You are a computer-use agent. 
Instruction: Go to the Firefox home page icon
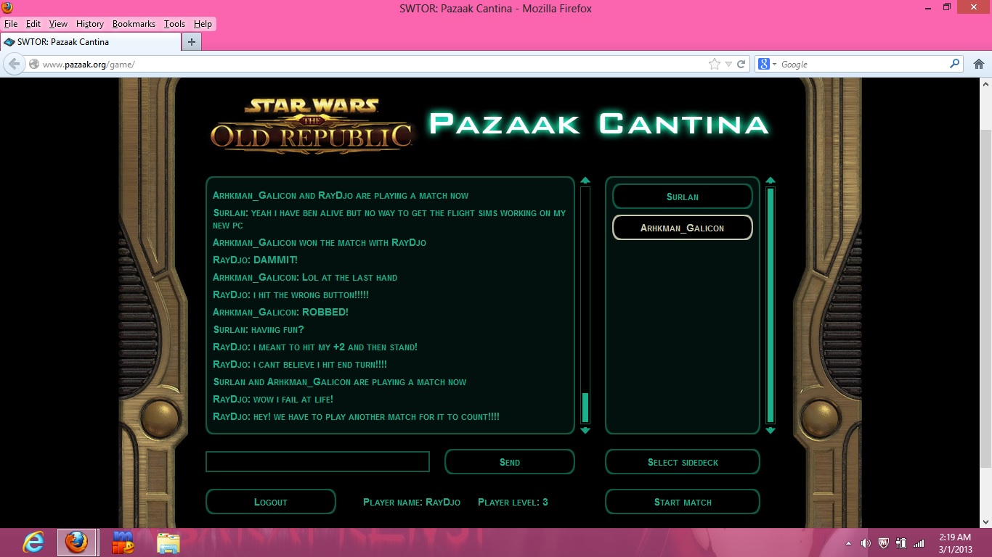pos(978,64)
